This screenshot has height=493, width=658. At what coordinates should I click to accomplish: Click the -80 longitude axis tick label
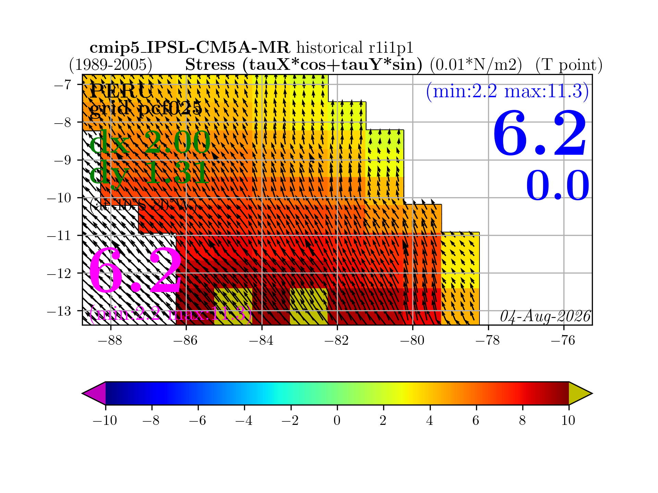tap(412, 340)
